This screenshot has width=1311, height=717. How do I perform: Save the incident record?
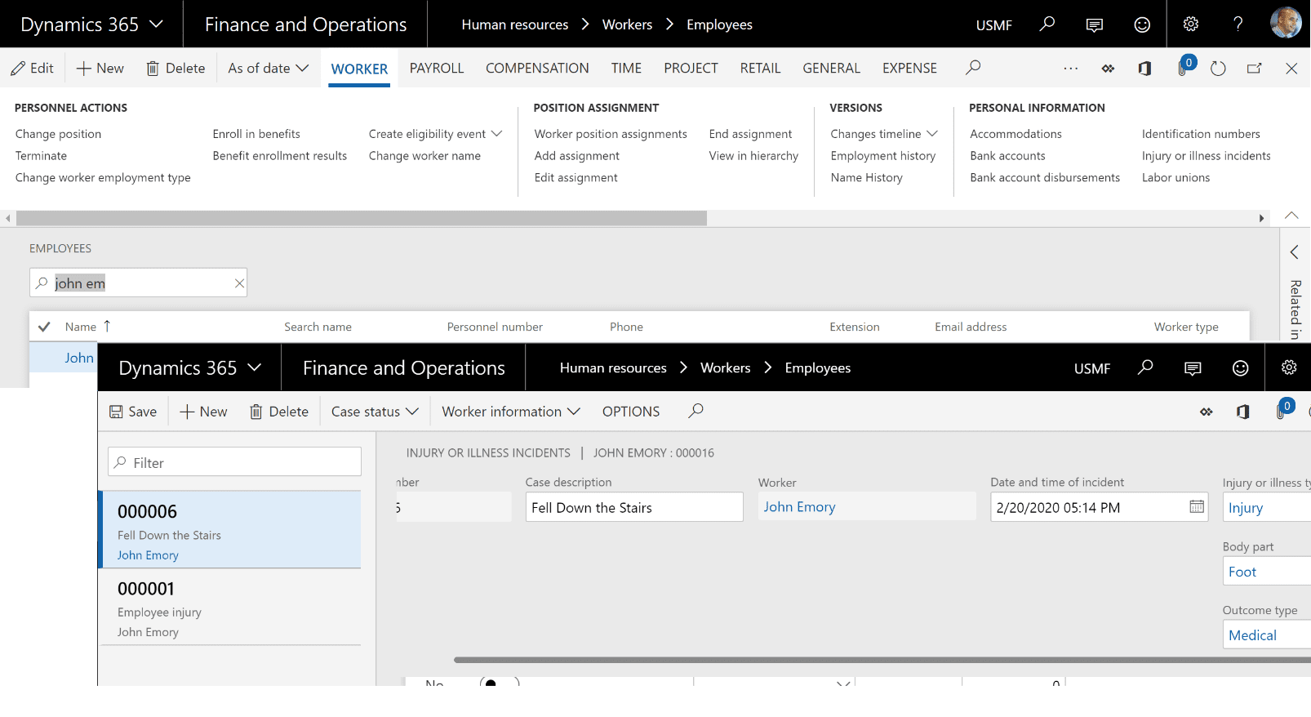click(133, 412)
